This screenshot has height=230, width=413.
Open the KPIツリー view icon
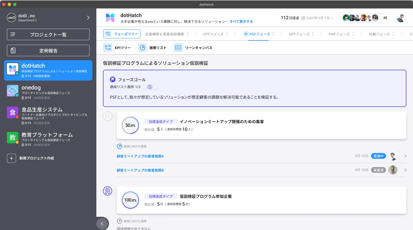point(108,48)
